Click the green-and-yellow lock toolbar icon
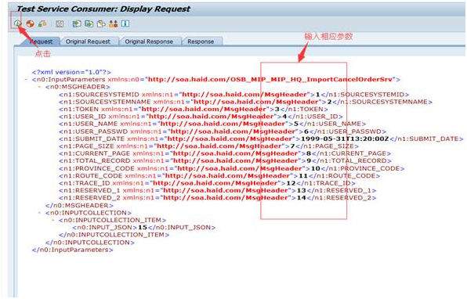 [42, 23]
